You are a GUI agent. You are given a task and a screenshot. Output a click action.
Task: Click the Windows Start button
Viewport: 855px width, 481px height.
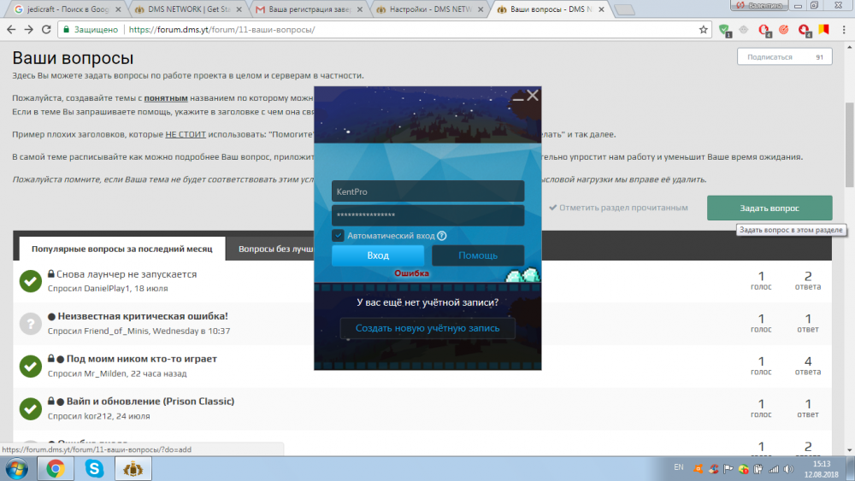(x=17, y=468)
